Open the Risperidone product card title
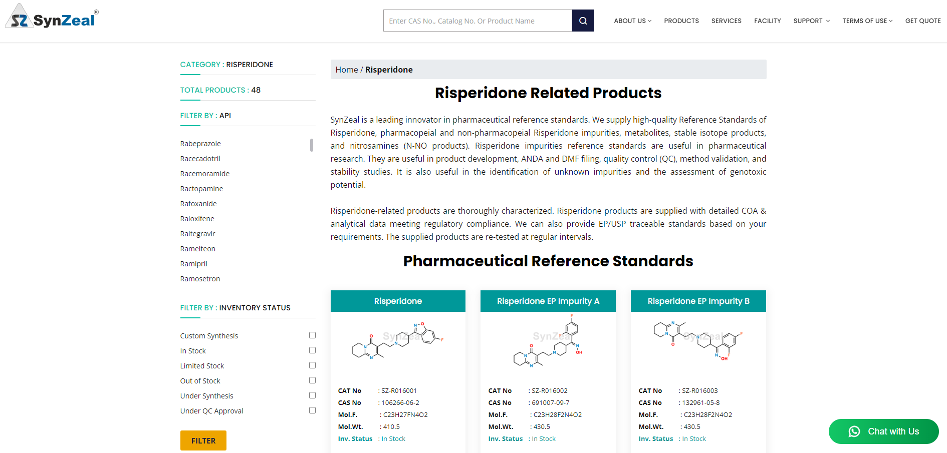947x453 pixels. tap(398, 301)
